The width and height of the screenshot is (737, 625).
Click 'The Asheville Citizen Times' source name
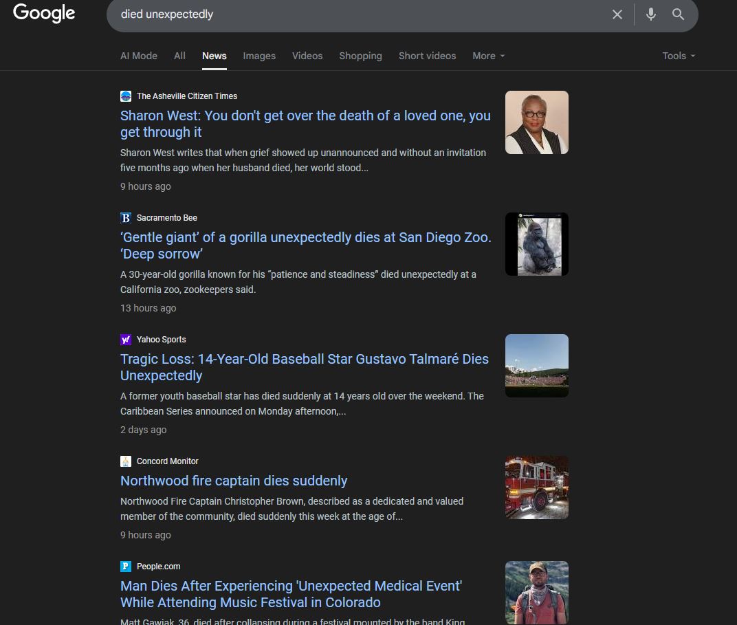[x=187, y=96]
